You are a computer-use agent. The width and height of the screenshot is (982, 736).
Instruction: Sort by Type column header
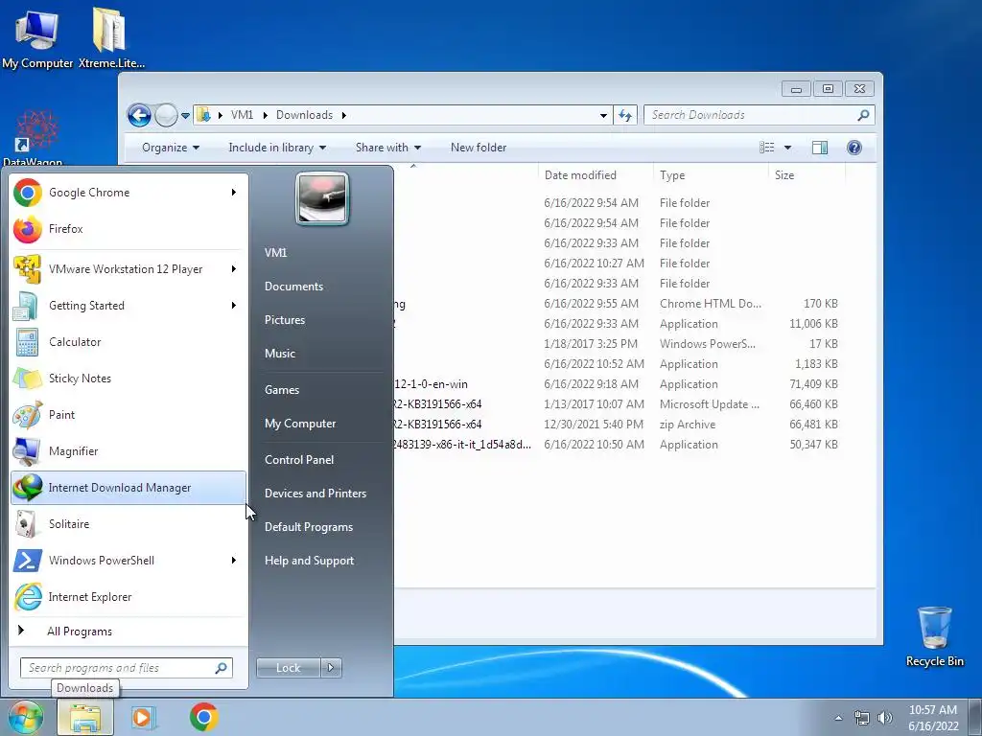[x=711, y=175]
